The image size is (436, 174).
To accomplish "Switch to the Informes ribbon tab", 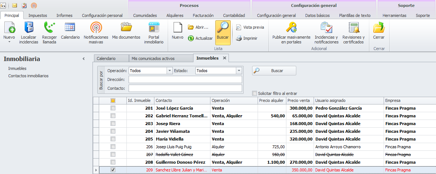I will [64, 15].
